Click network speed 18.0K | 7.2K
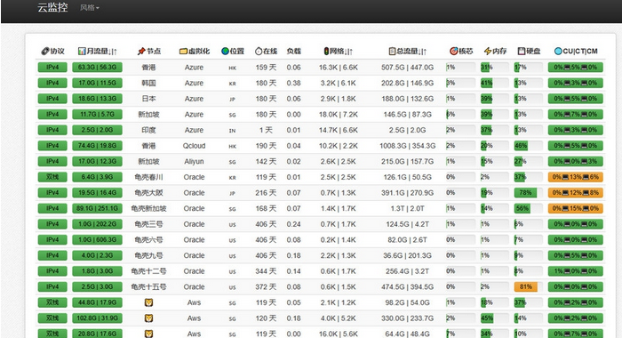The image size is (622, 338). (339, 115)
